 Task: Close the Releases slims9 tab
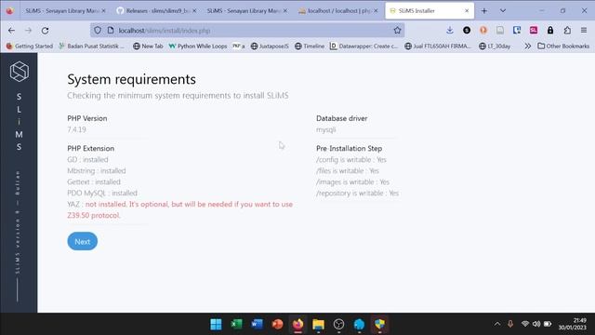pos(194,10)
